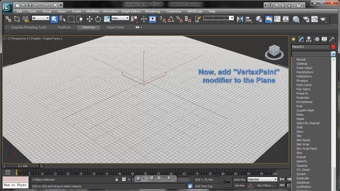Click Add Time Tag
The height and width of the screenshot is (191, 340).
pos(203,186)
